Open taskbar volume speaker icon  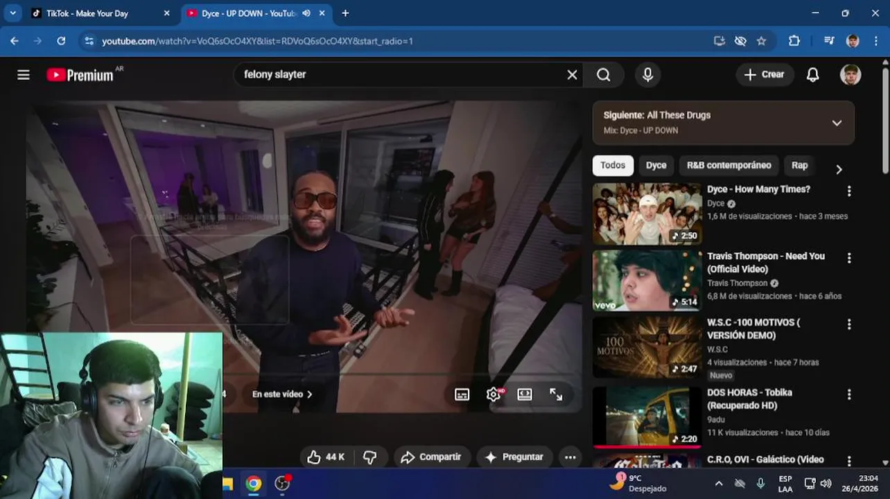[826, 483]
